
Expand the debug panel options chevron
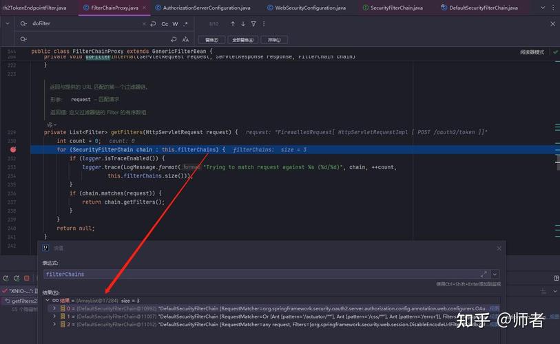555,291
